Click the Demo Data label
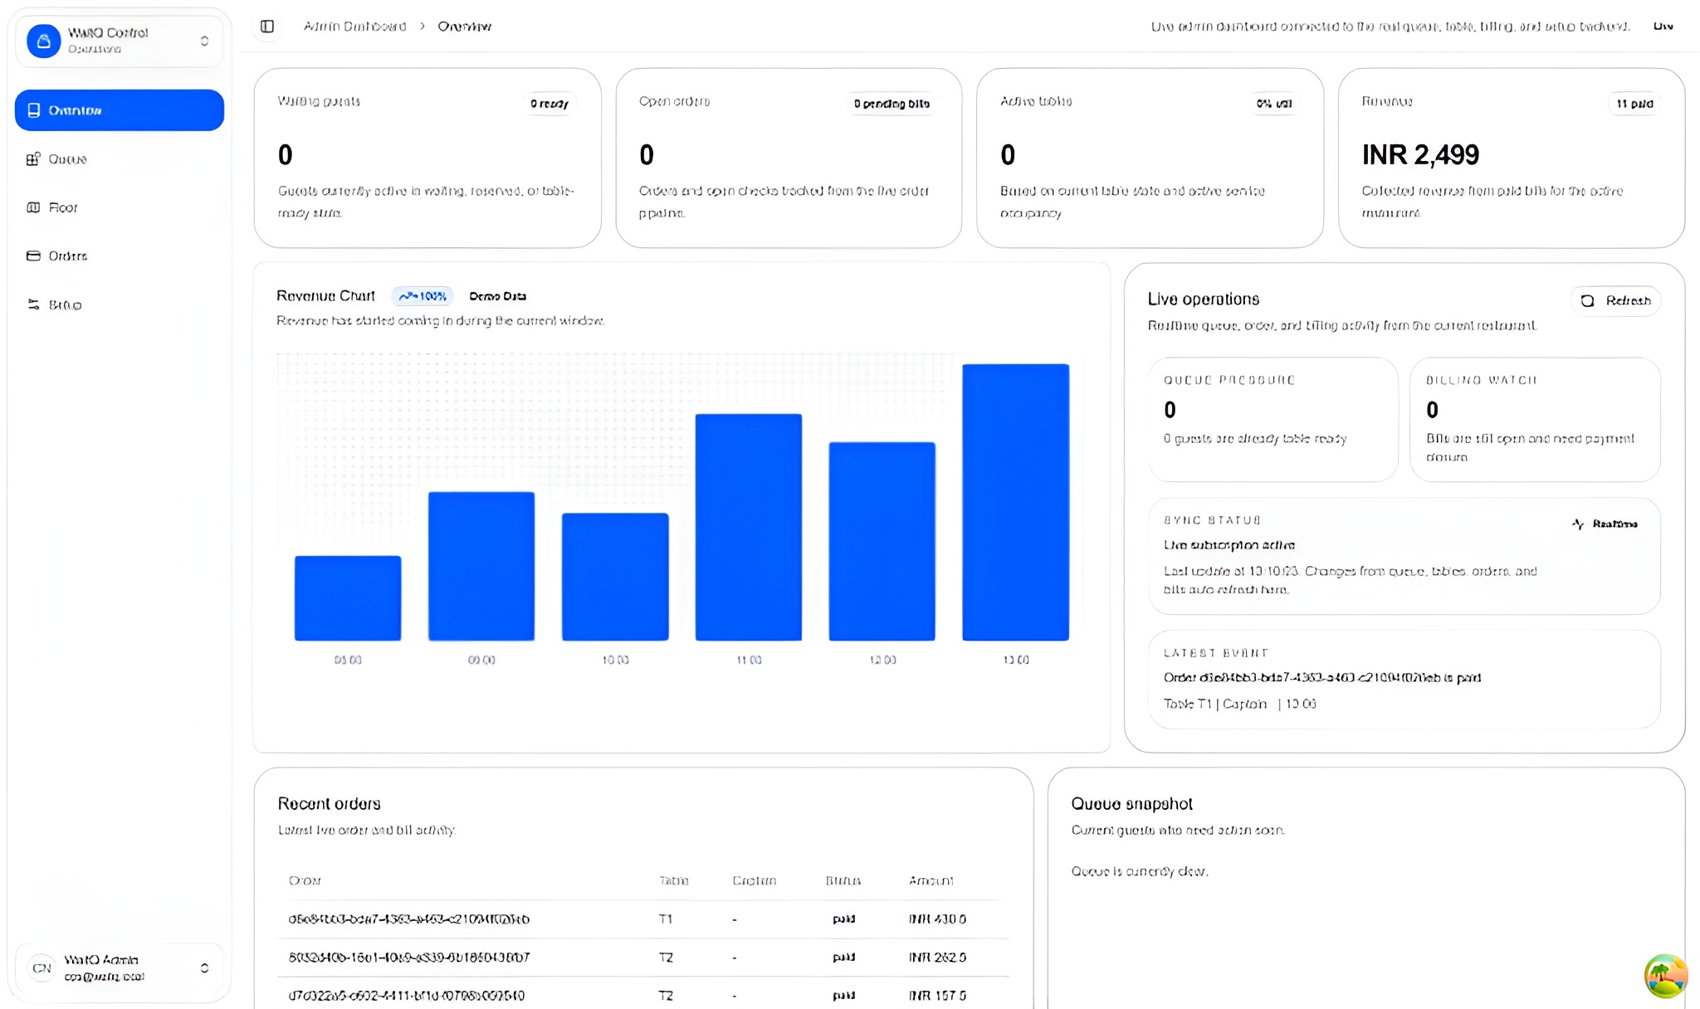Image resolution: width=1700 pixels, height=1009 pixels. click(x=497, y=296)
